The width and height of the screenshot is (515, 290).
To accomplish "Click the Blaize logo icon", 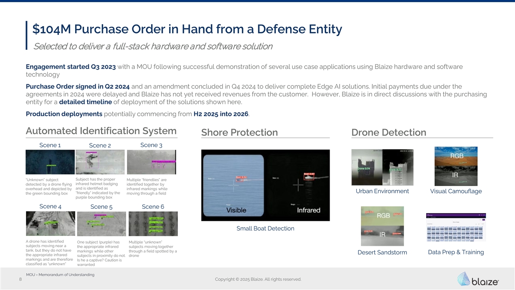I will pyautogui.click(x=465, y=279).
